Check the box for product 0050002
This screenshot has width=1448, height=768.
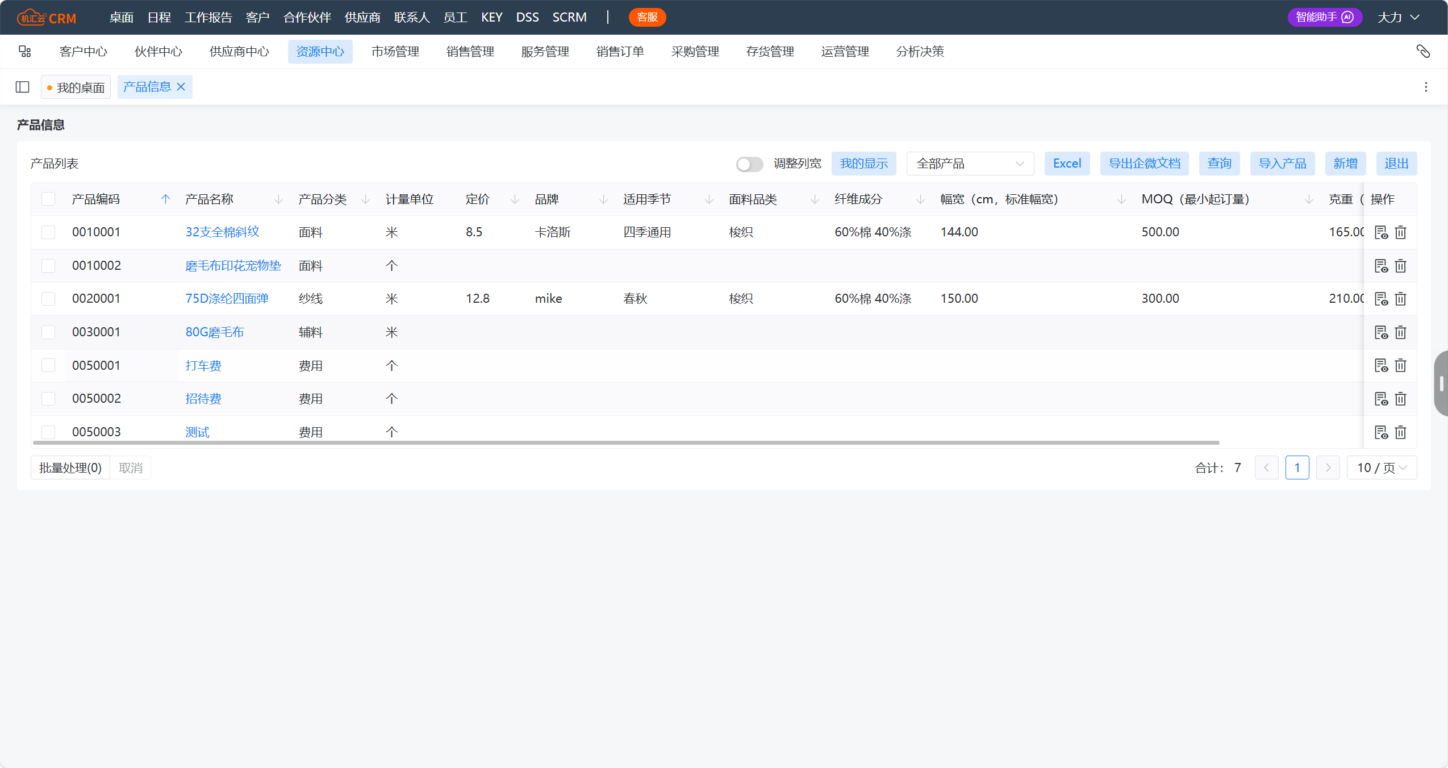click(48, 399)
